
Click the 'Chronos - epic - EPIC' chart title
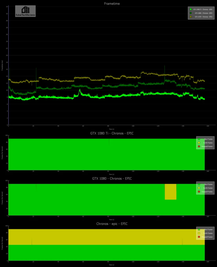112,224
